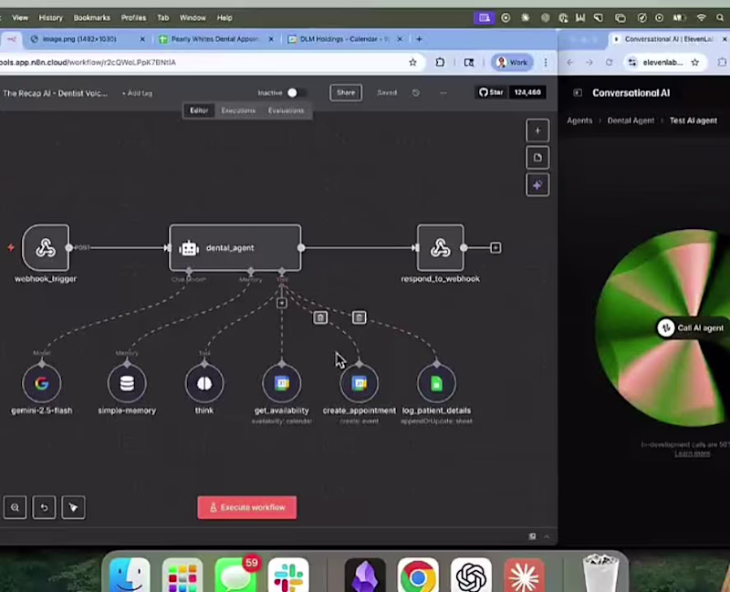The height and width of the screenshot is (592, 730).
Task: Open the Learn more link
Action: click(693, 453)
